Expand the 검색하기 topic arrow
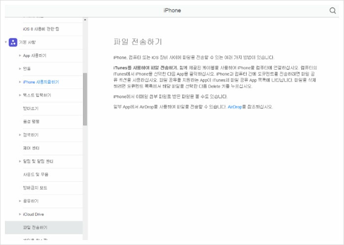 (20, 135)
